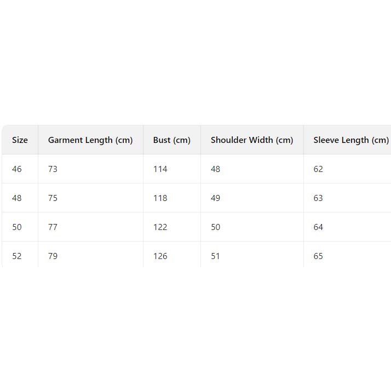
Task: Click garment length value 73
Action: tap(53, 169)
